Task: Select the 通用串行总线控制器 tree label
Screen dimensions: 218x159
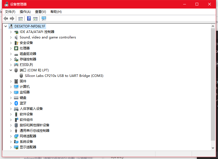Action: click(35, 131)
